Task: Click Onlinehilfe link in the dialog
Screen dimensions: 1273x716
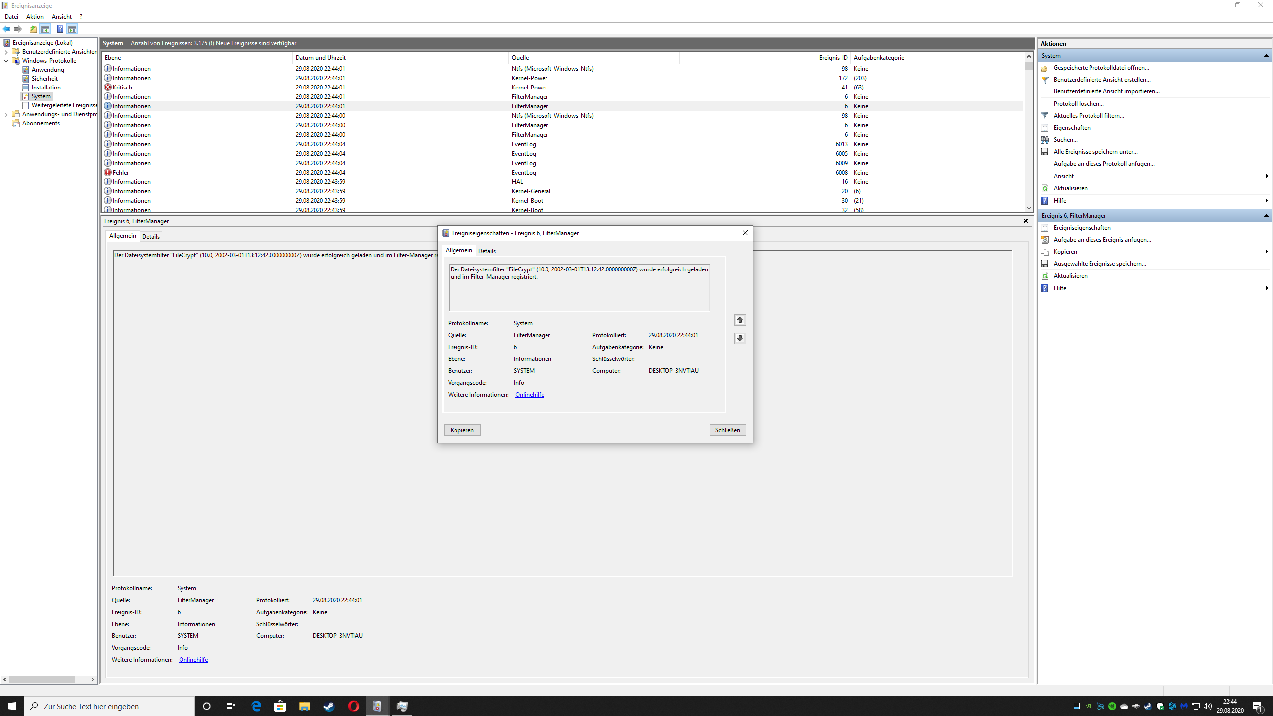Action: pyautogui.click(x=529, y=395)
